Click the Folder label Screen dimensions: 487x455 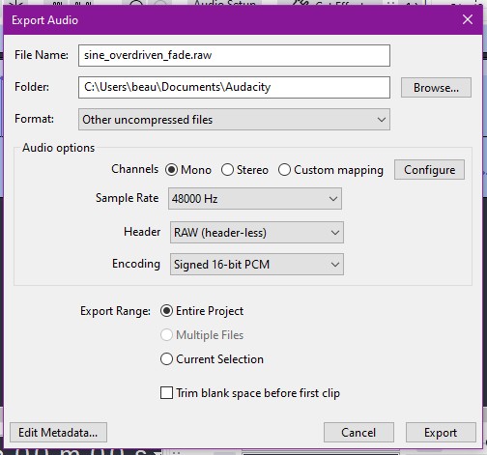32,87
